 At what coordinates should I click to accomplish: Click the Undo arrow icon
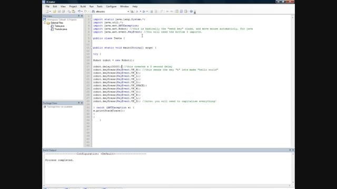pyautogui.click(x=79, y=12)
